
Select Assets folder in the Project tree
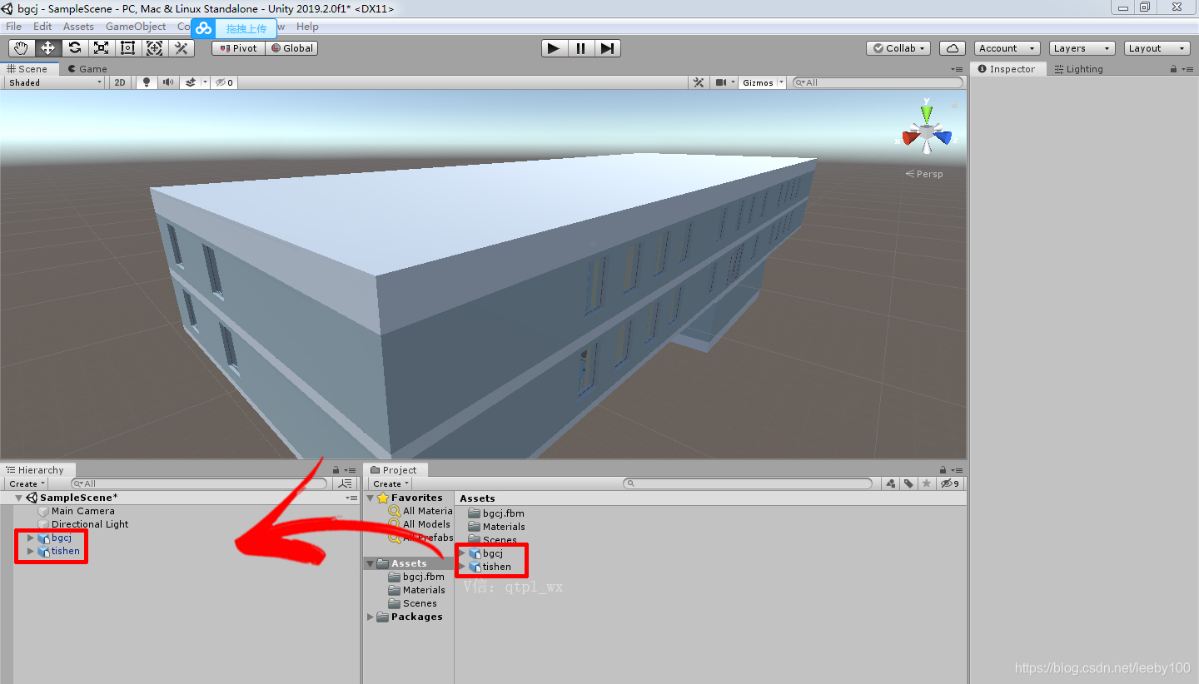point(409,563)
